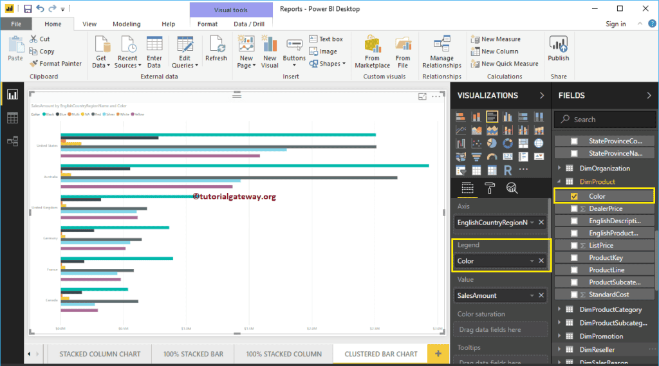
Task: Remove Color from the Legend well
Action: 541,261
